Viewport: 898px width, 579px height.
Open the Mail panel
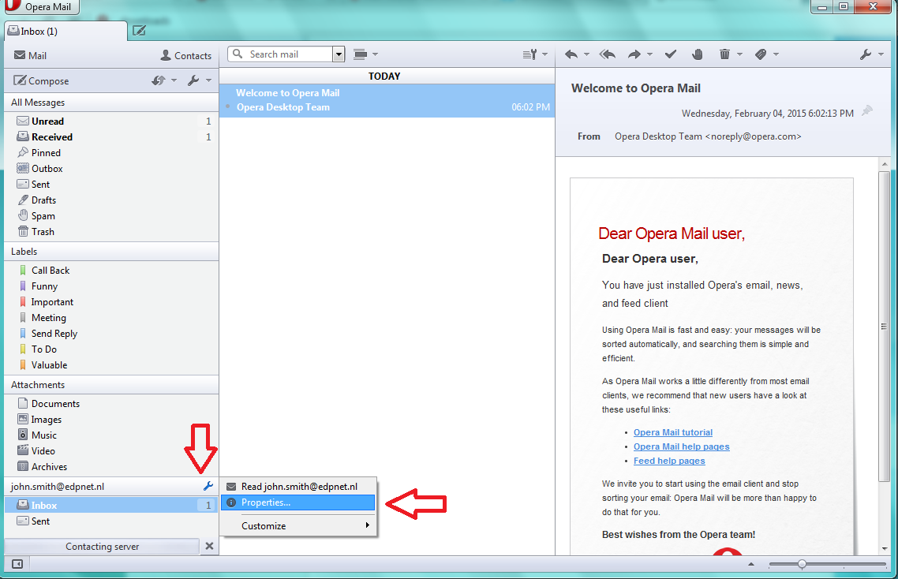(x=30, y=55)
